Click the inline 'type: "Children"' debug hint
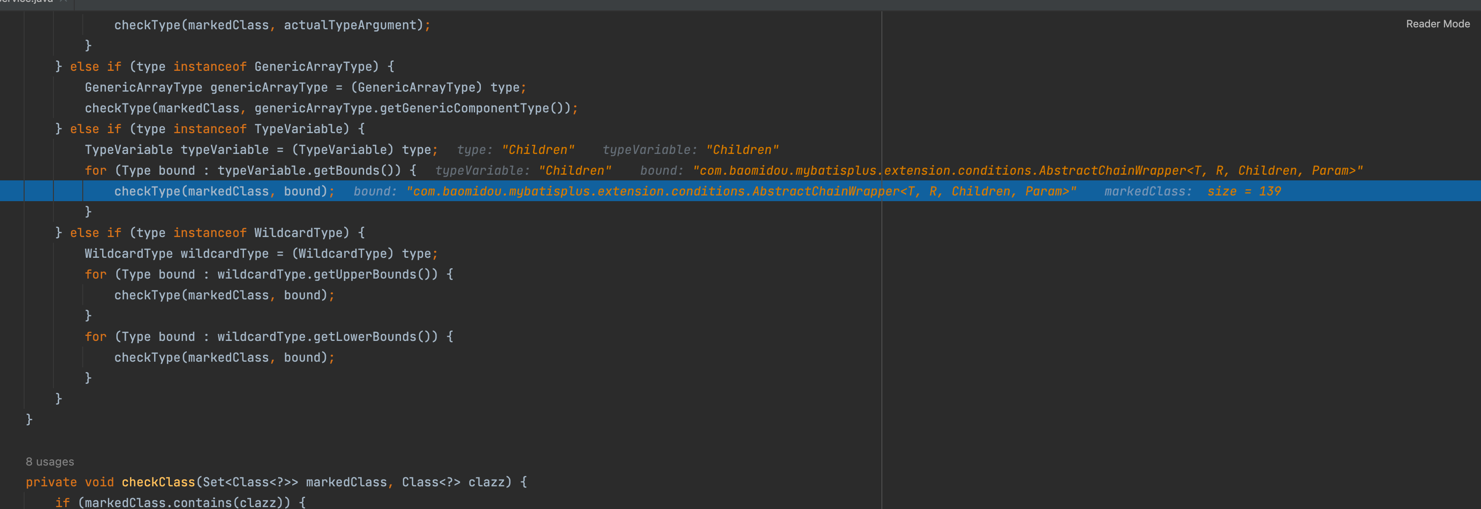Screen dimensions: 1481x509 [x=515, y=150]
